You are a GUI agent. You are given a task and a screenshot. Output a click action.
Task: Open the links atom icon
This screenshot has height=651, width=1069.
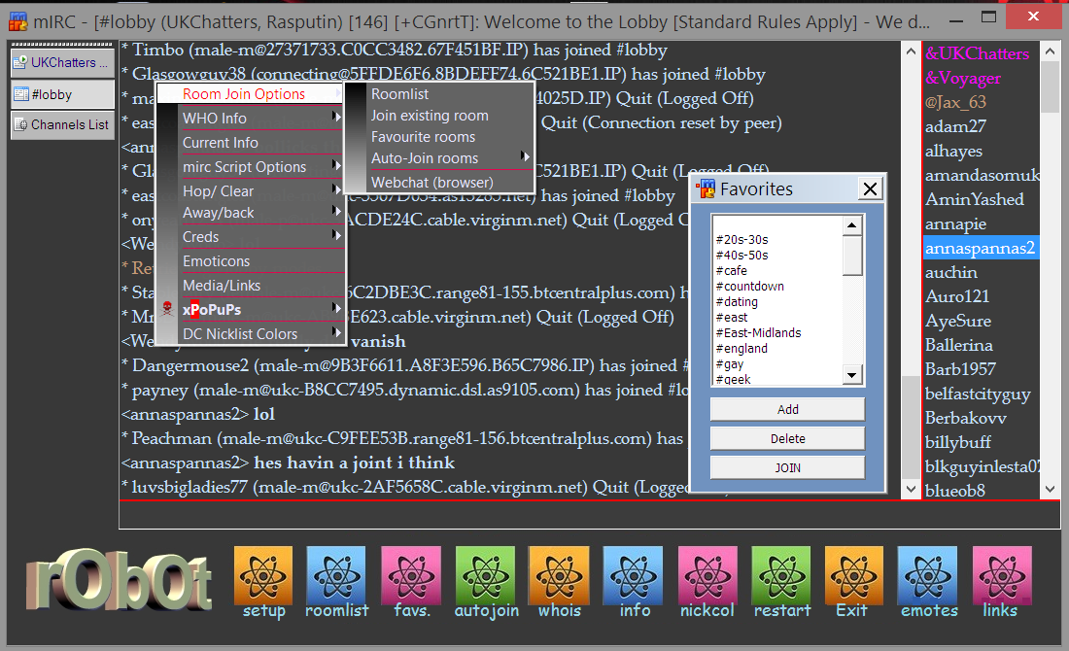tap(1001, 575)
